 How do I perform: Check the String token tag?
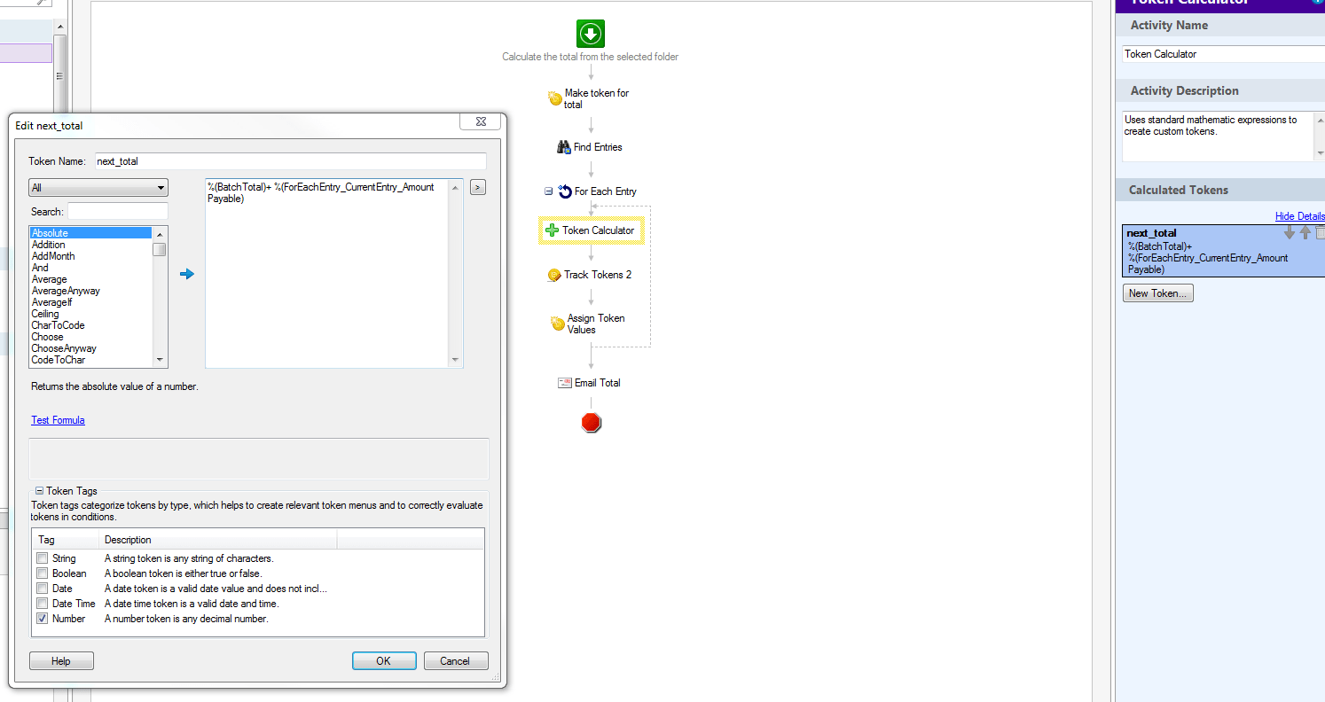tap(42, 558)
